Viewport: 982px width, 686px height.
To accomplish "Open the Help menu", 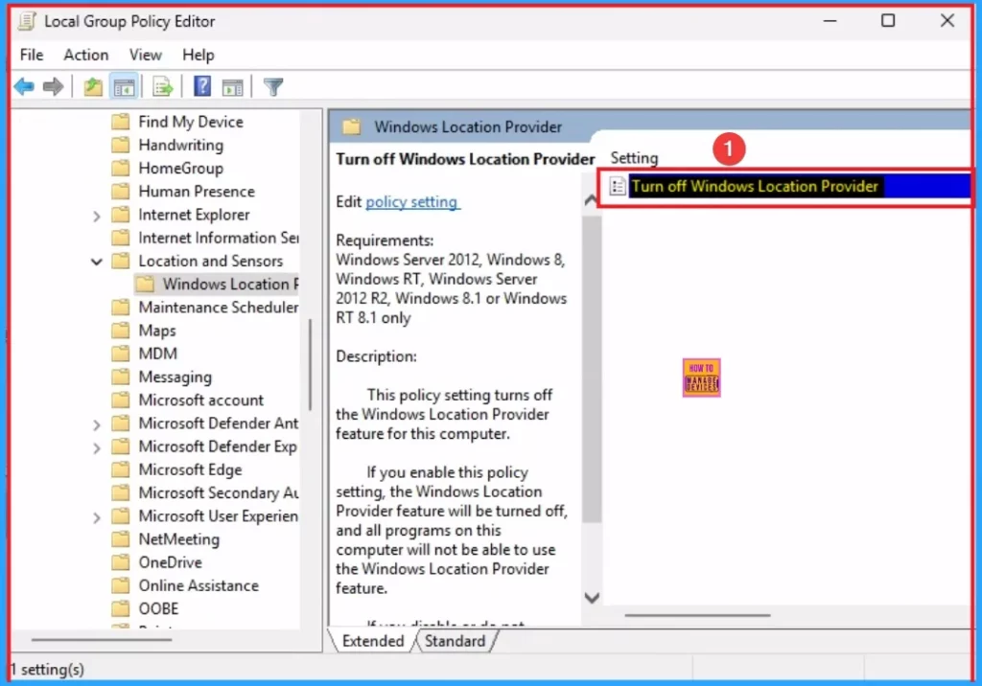I will pos(198,55).
